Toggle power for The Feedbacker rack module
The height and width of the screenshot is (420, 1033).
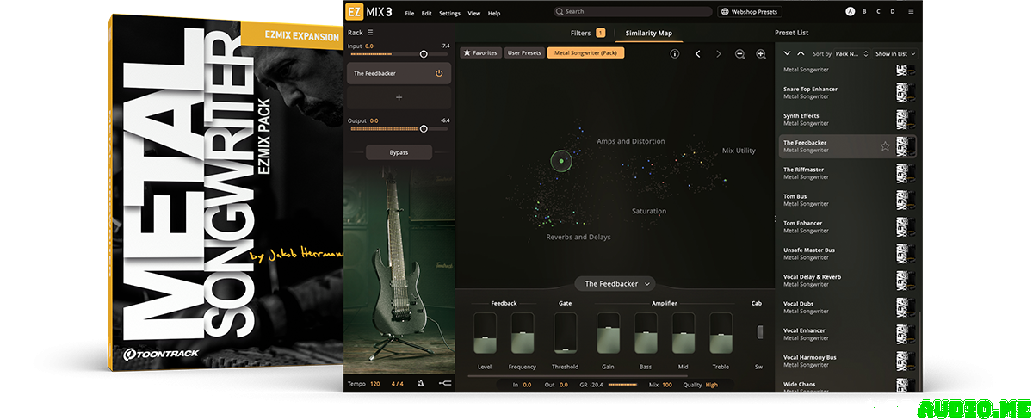[439, 74]
